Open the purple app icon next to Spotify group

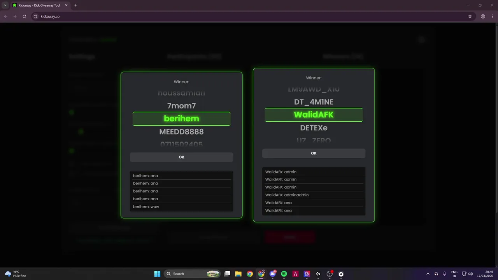pos(307,274)
